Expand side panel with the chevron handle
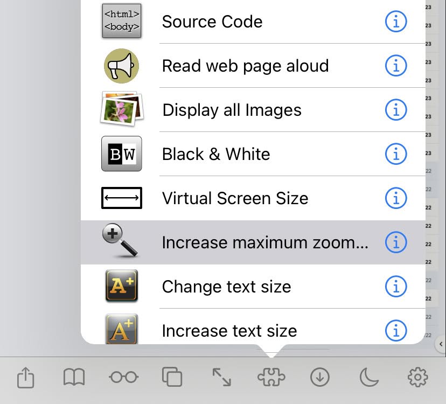 tap(441, 344)
